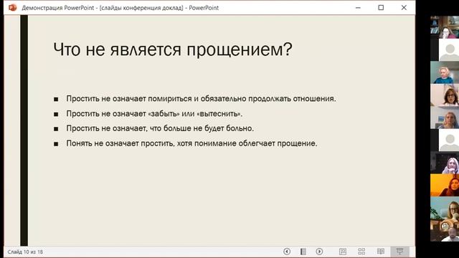Image resolution: width=459 pixels, height=258 pixels.
Task: Click bullet 'больше не будет больно'
Action: tap(160, 128)
